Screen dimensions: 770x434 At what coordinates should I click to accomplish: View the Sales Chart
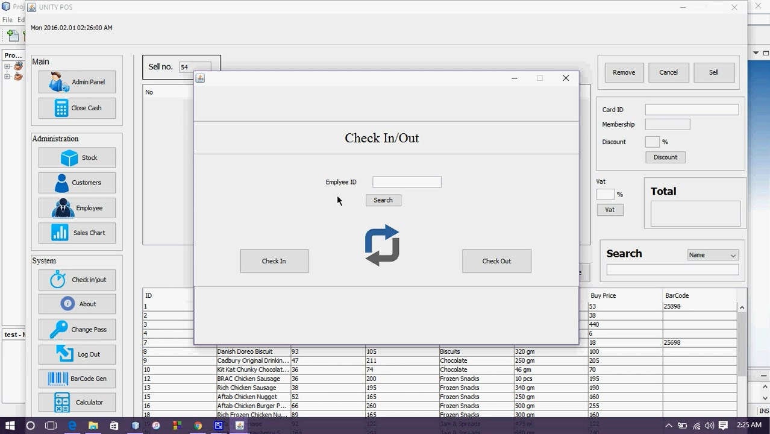77,233
